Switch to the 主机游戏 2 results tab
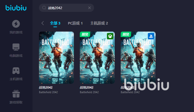Screen dimensions: 194x112 click(x=99, y=23)
